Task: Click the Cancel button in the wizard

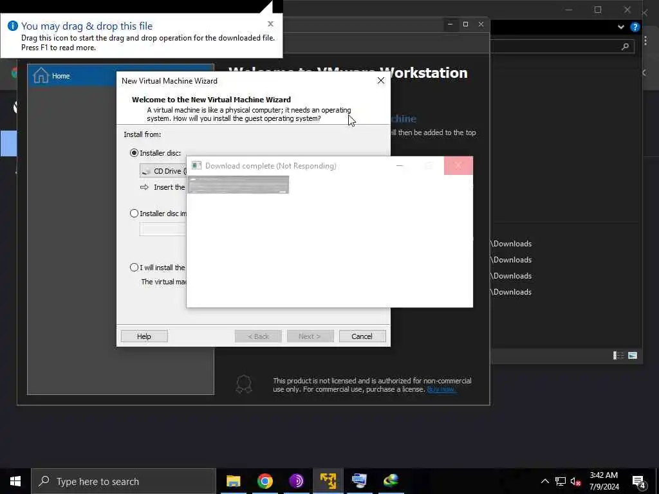Action: (x=362, y=336)
